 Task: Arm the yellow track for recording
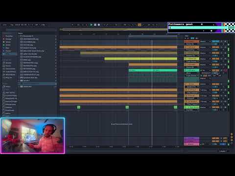[225, 59]
